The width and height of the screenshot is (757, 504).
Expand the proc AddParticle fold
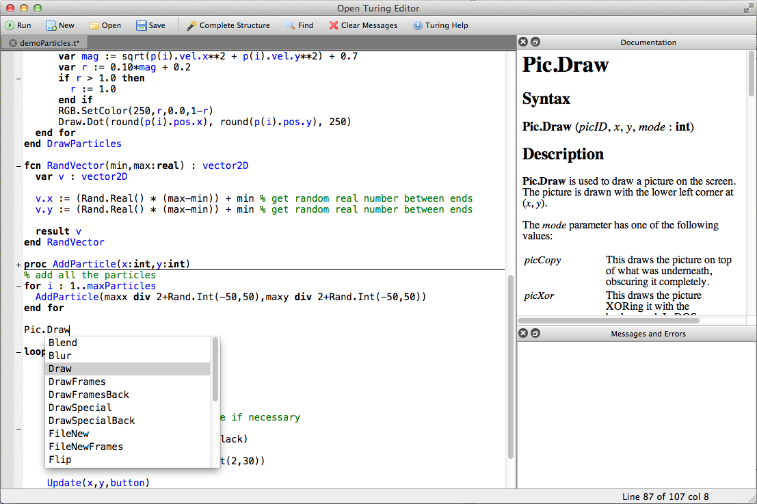[x=19, y=265]
